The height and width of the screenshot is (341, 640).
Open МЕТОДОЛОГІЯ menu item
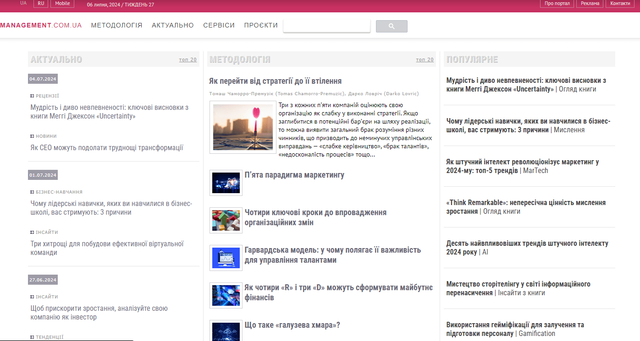tap(117, 25)
